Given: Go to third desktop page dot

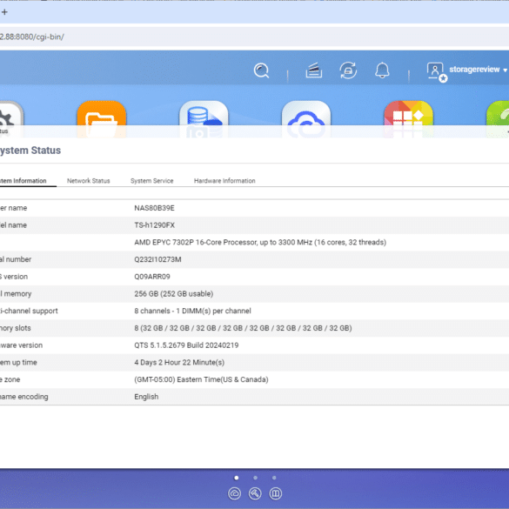Looking at the screenshot, I should click(274, 478).
